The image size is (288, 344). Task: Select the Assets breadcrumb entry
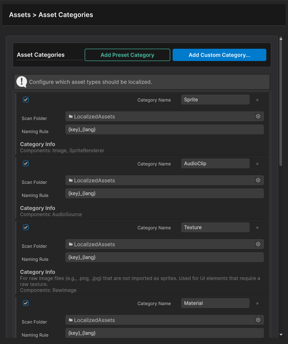click(20, 14)
